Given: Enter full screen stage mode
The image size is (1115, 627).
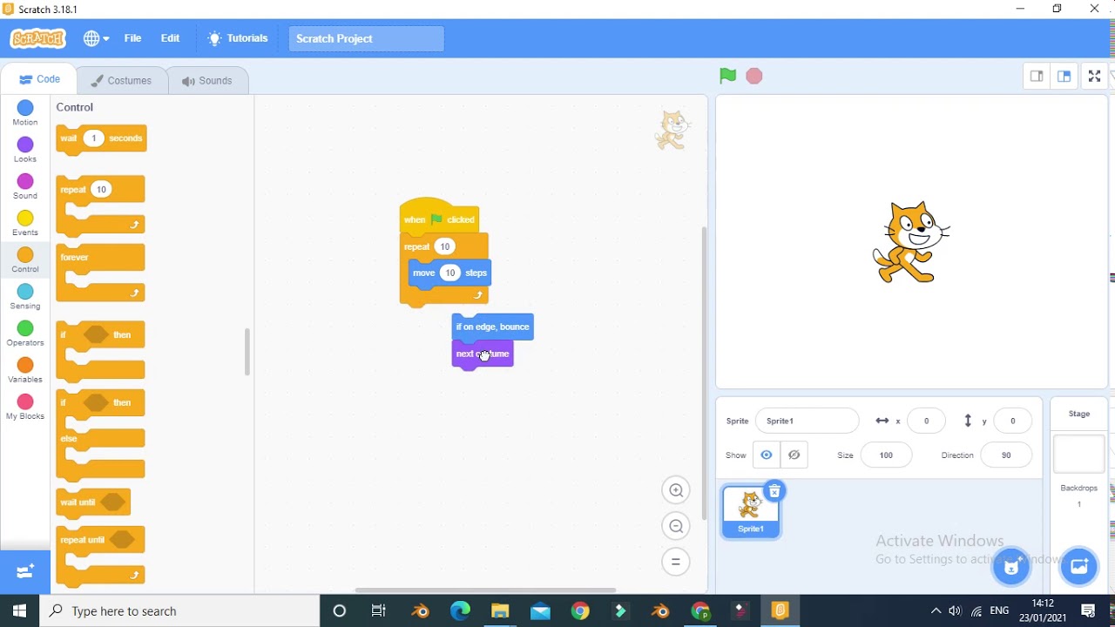Looking at the screenshot, I should (x=1095, y=77).
